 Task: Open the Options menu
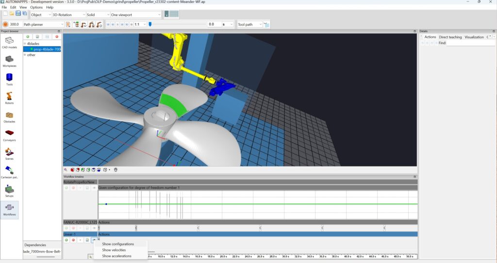point(36,7)
